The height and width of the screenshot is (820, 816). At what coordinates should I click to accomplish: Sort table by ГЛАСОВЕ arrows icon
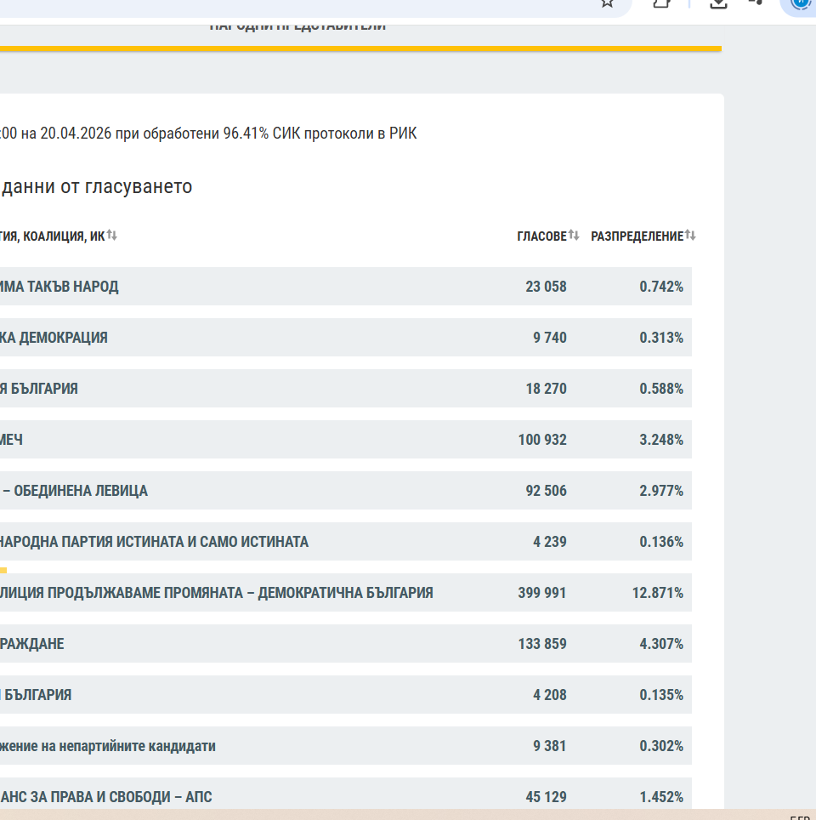(x=575, y=236)
